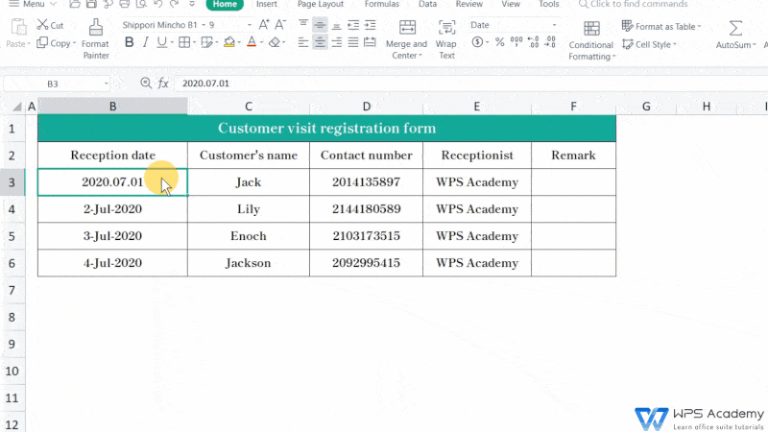Open the Data tab
The image size is (768, 432).
pyautogui.click(x=427, y=4)
